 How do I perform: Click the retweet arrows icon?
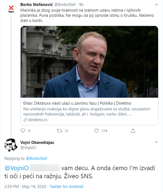59,131
